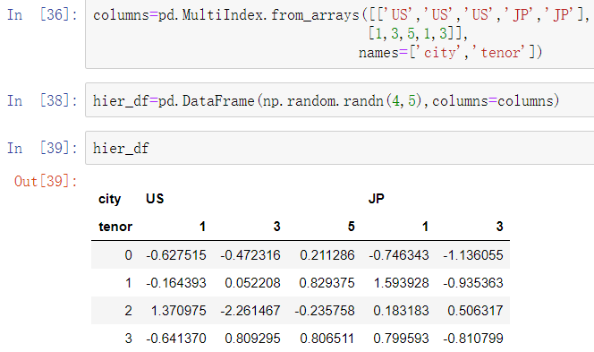Screen dimensions: 594x352
Task: Click cell value 0.506317
Action: coord(475,311)
